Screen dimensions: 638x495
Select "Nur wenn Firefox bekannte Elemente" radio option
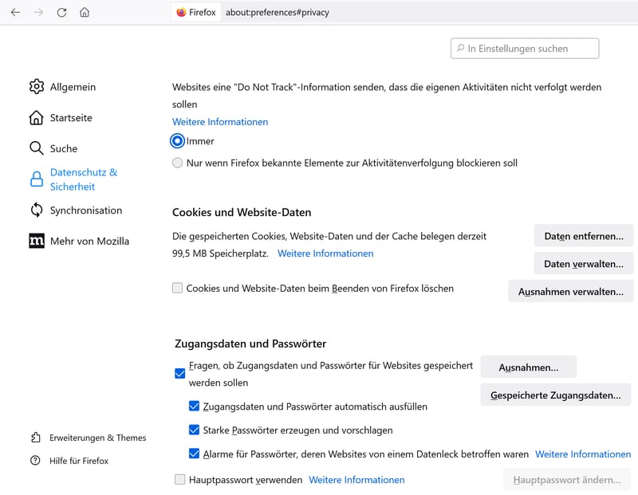[x=178, y=163]
